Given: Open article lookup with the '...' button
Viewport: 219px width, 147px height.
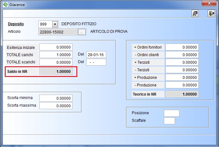Looking at the screenshot, I should pos(82,32).
